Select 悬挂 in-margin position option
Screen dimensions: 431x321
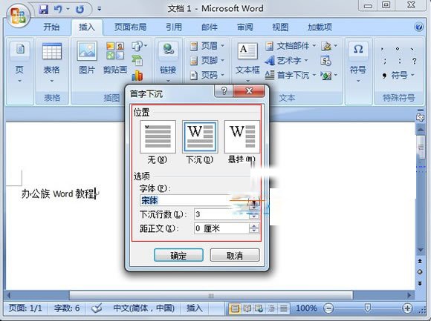(242, 137)
